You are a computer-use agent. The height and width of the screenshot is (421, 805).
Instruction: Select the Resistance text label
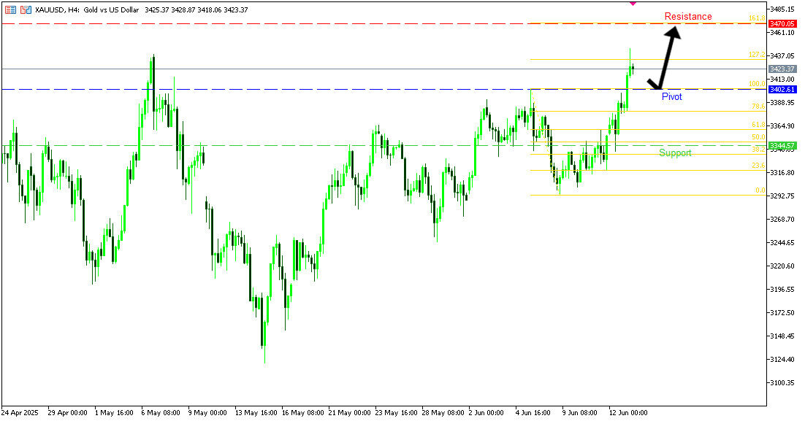pos(687,17)
